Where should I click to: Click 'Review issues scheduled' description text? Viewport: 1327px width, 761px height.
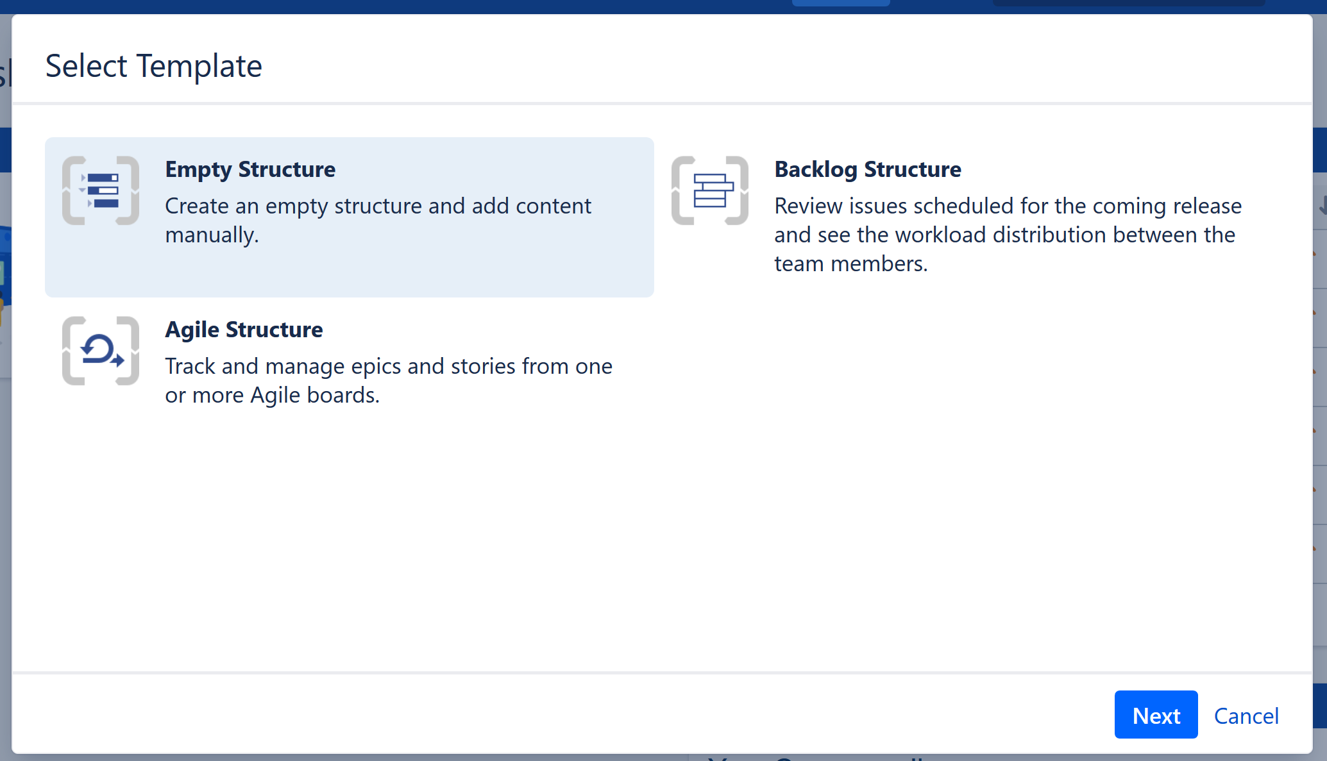coord(1008,235)
